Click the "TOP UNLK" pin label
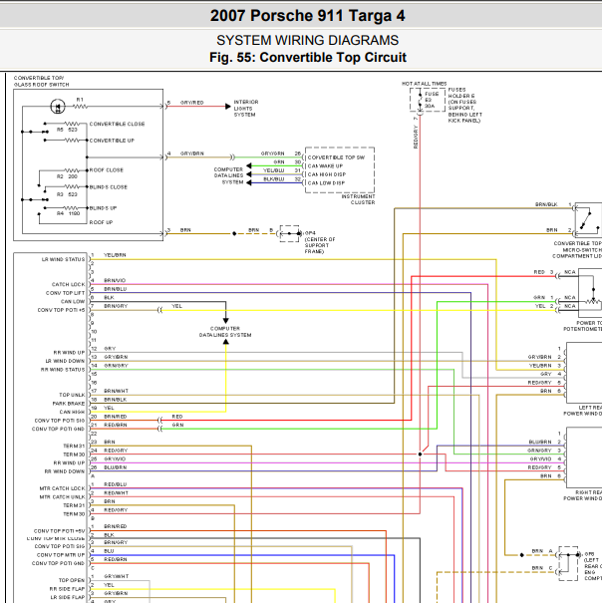This screenshot has height=603, width=602. pyautogui.click(x=72, y=395)
